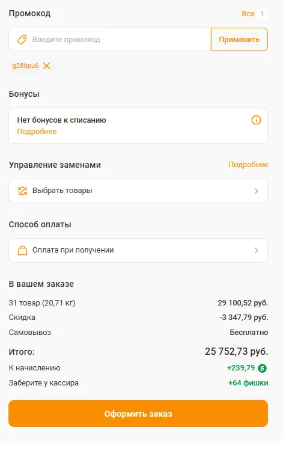Screen dimensions: 289x451
Task: Click the Бесплатно pickup cost
Action: tap(249, 333)
